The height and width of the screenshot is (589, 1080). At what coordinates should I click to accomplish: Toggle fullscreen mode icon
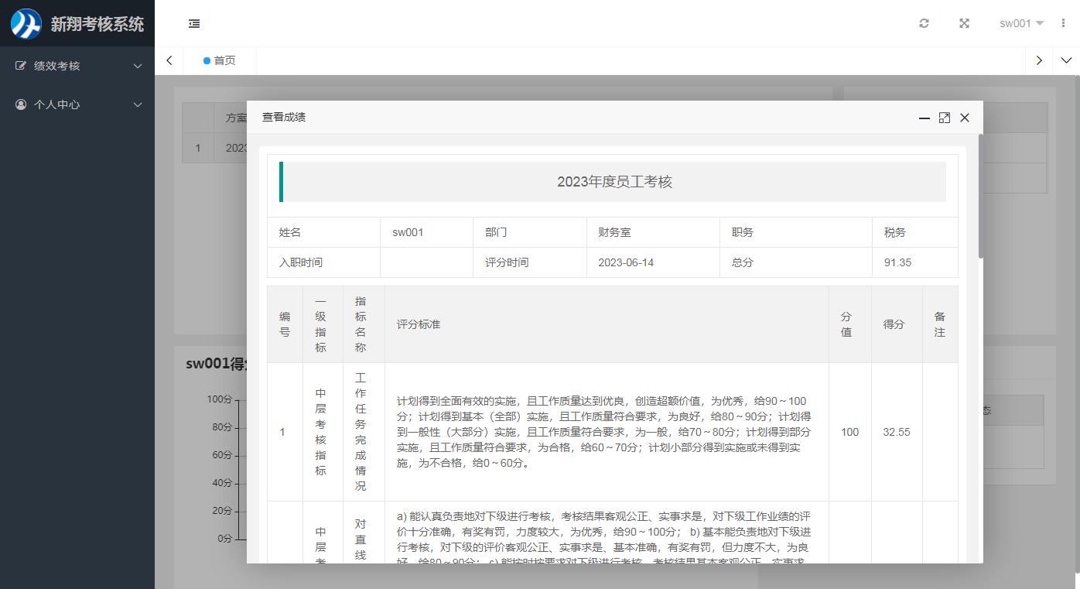click(x=964, y=23)
